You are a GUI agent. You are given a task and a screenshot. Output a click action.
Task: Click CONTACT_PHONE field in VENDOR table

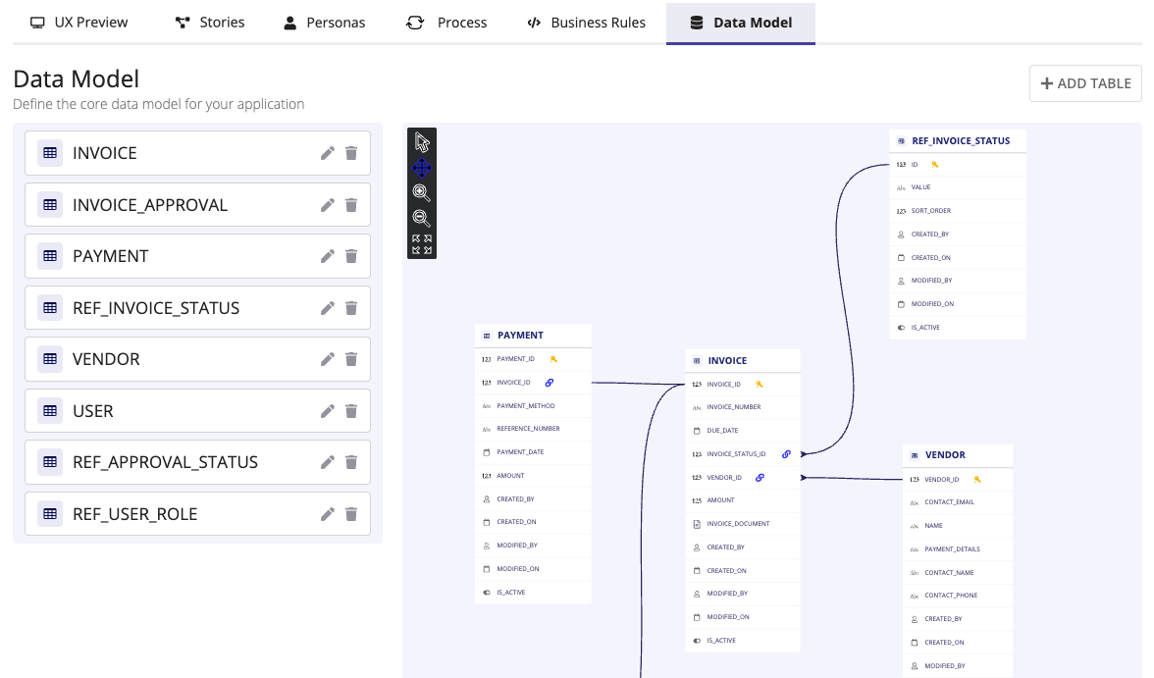point(958,596)
